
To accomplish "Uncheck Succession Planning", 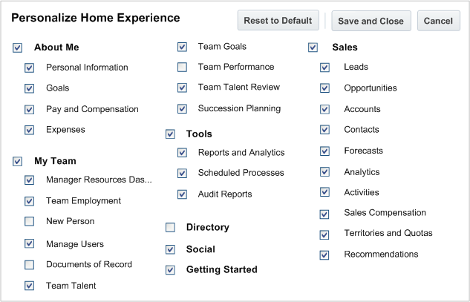I will tap(182, 109).
